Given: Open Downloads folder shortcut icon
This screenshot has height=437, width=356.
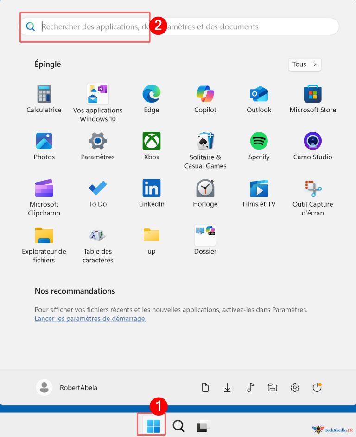Looking at the screenshot, I should (x=227, y=387).
